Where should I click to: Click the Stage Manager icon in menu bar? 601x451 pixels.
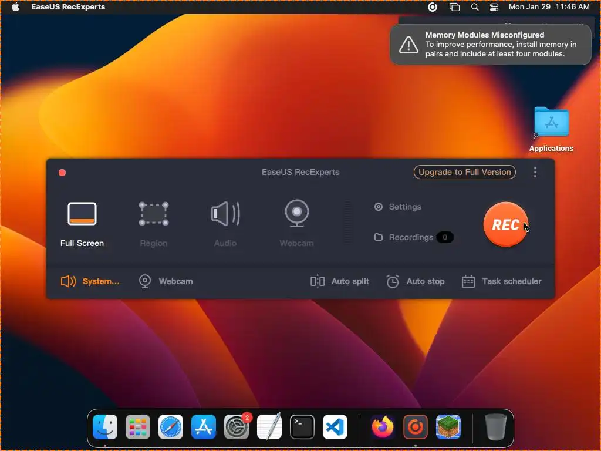(454, 7)
